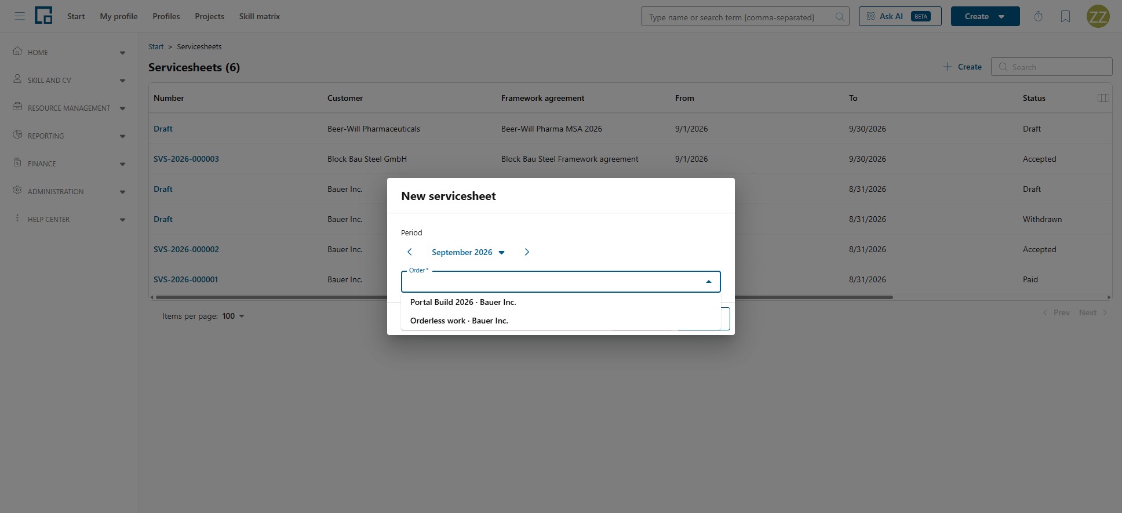Screen dimensions: 1122x513
Task: Open the bookmarks icon
Action: tap(1065, 16)
